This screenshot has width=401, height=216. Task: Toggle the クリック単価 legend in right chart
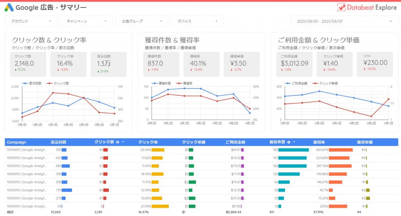tap(325, 83)
